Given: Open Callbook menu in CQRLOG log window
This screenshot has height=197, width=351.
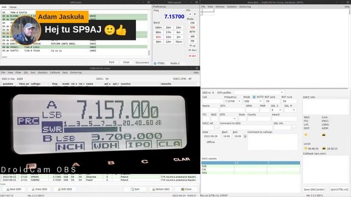Looking at the screenshot, I should click(55, 73).
